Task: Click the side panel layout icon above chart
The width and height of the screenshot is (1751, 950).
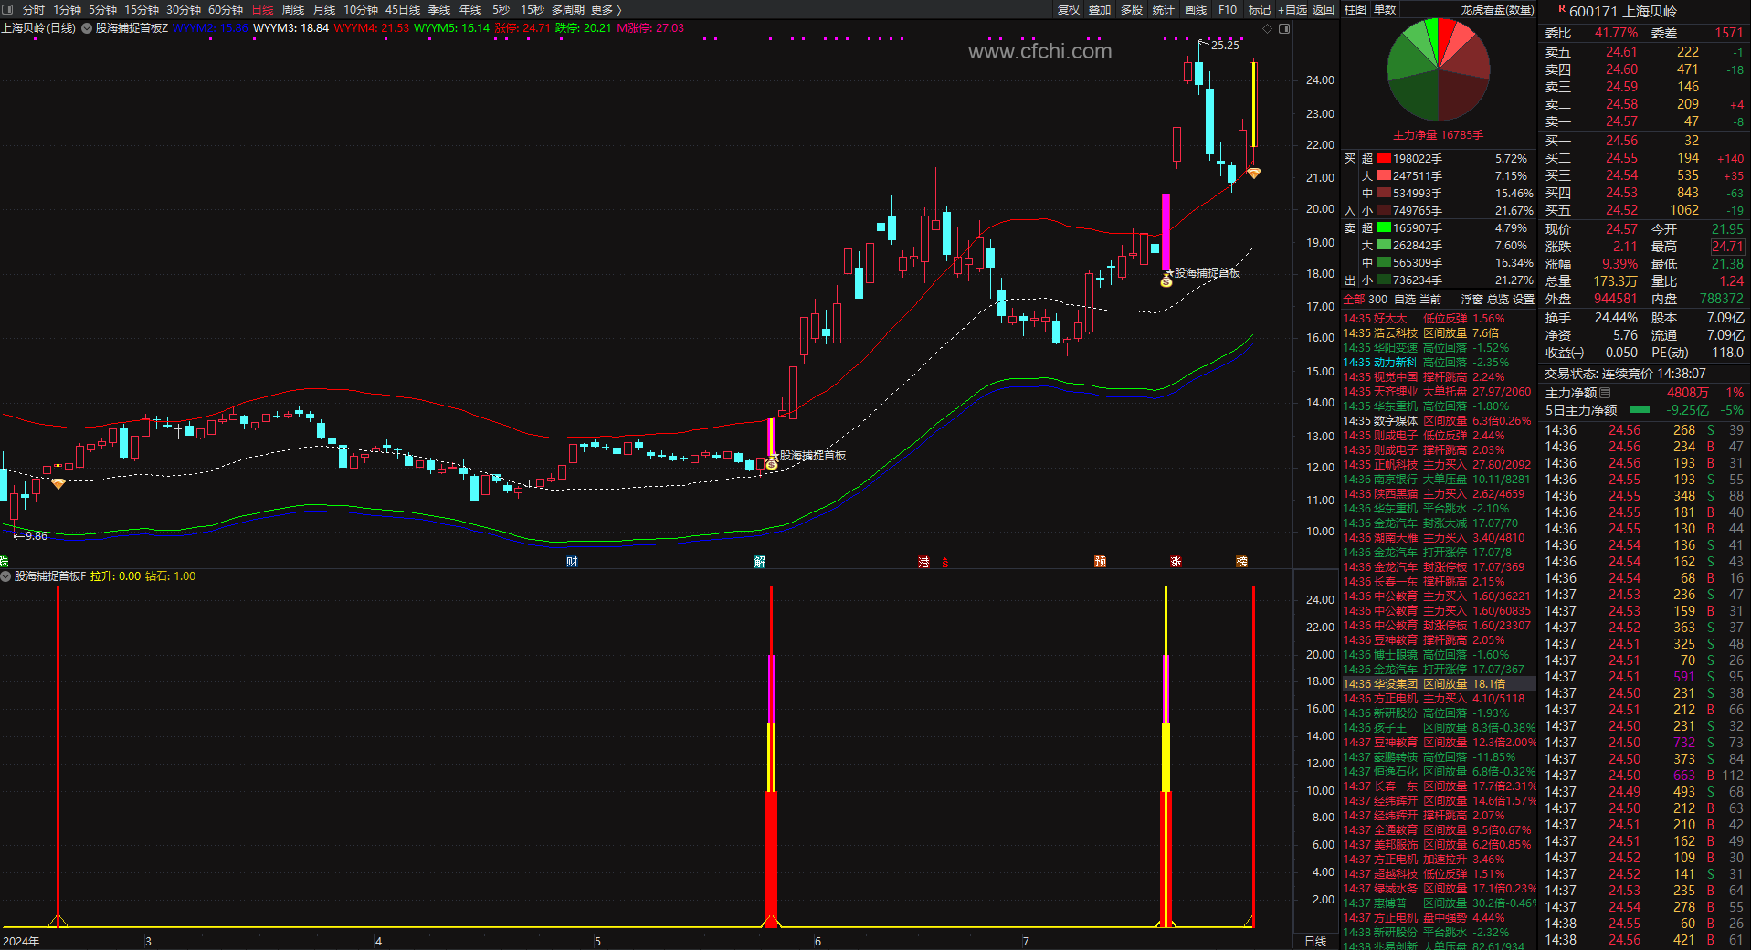Action: point(1283,28)
